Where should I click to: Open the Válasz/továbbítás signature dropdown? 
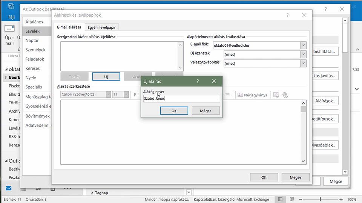click(303, 63)
